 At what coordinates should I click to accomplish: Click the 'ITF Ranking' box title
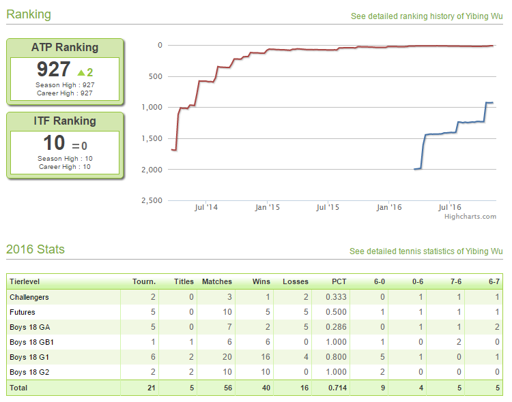coord(65,121)
